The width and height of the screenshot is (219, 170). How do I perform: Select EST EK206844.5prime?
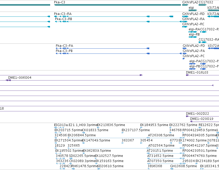pos(82,135)
